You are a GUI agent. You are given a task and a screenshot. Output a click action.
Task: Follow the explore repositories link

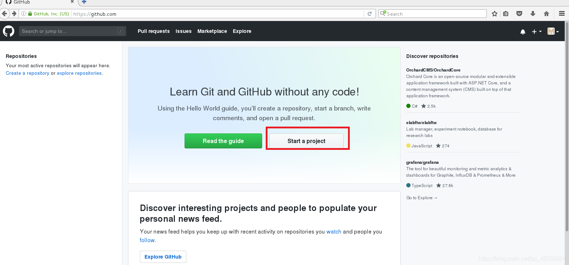(79, 73)
